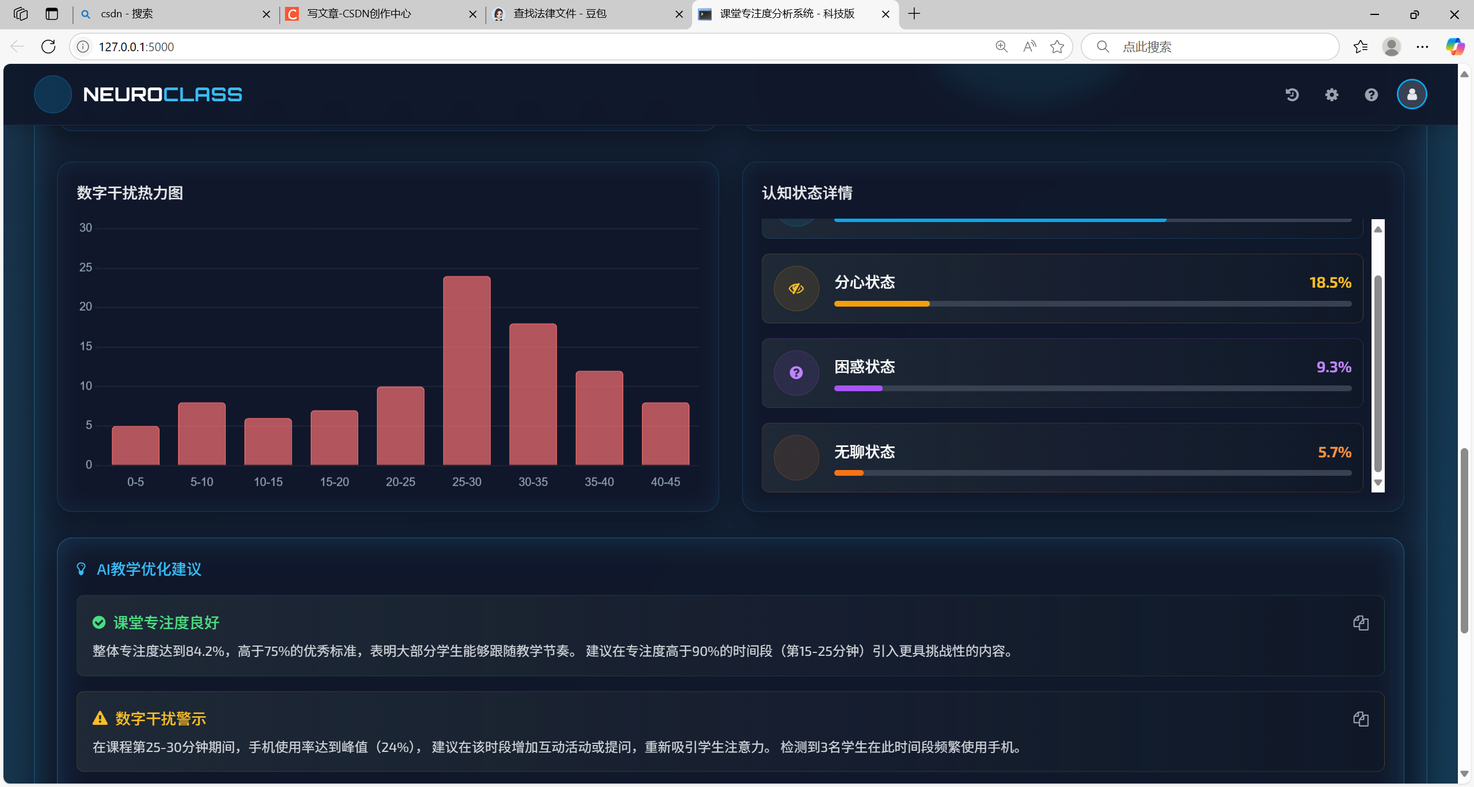The height and width of the screenshot is (787, 1474).
Task: Toggle the read aloud icon in address bar
Action: coord(1029,47)
